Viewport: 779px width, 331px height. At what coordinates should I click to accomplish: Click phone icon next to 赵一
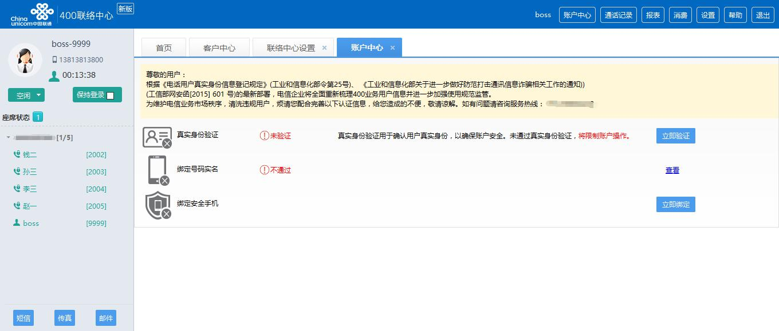point(17,206)
